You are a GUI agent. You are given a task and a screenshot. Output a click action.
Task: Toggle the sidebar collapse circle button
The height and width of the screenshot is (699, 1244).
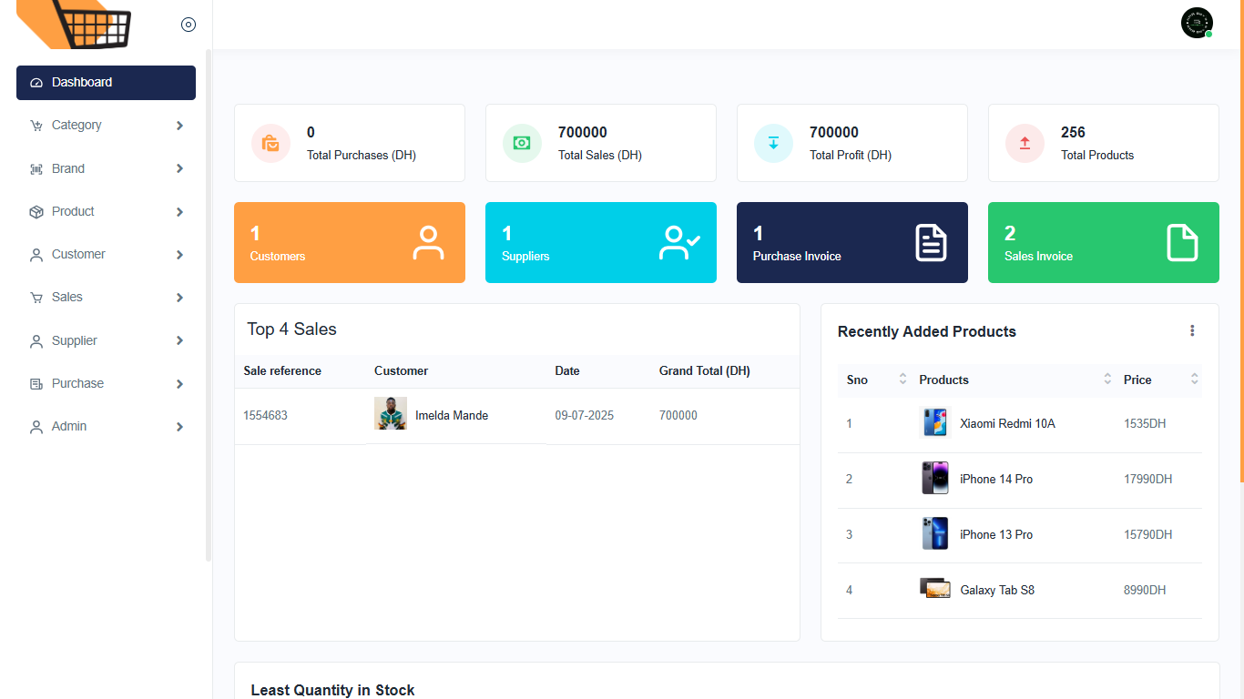tap(189, 25)
